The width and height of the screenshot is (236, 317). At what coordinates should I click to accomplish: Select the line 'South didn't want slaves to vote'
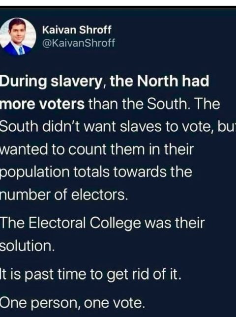(x=107, y=127)
